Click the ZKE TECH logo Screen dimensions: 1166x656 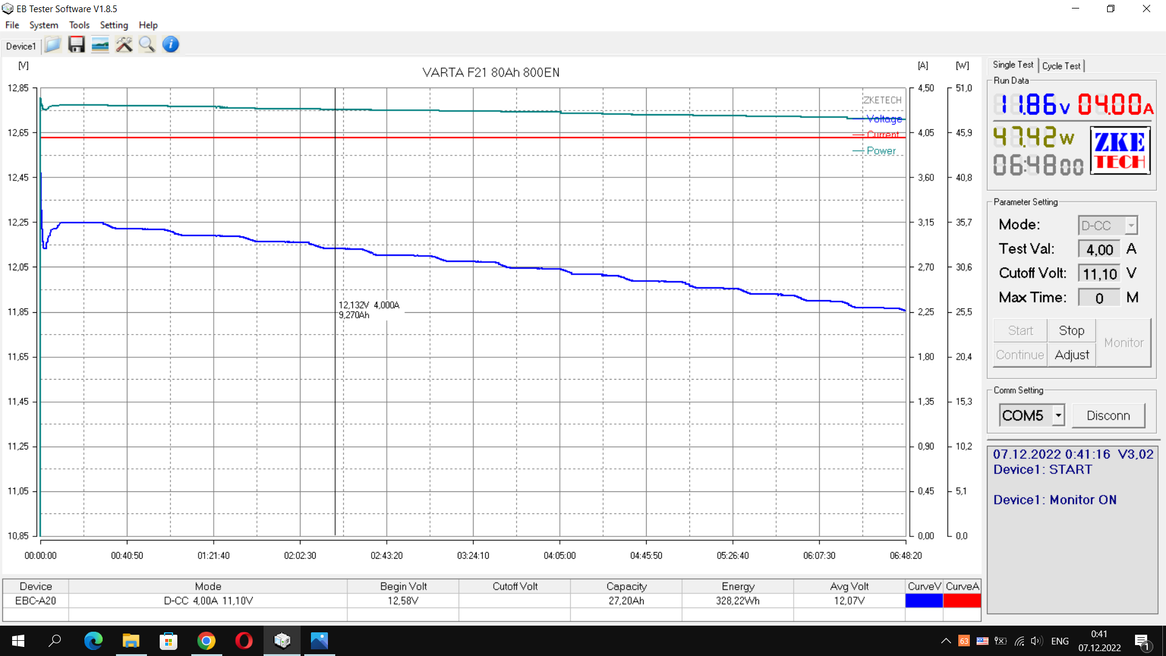click(1120, 151)
